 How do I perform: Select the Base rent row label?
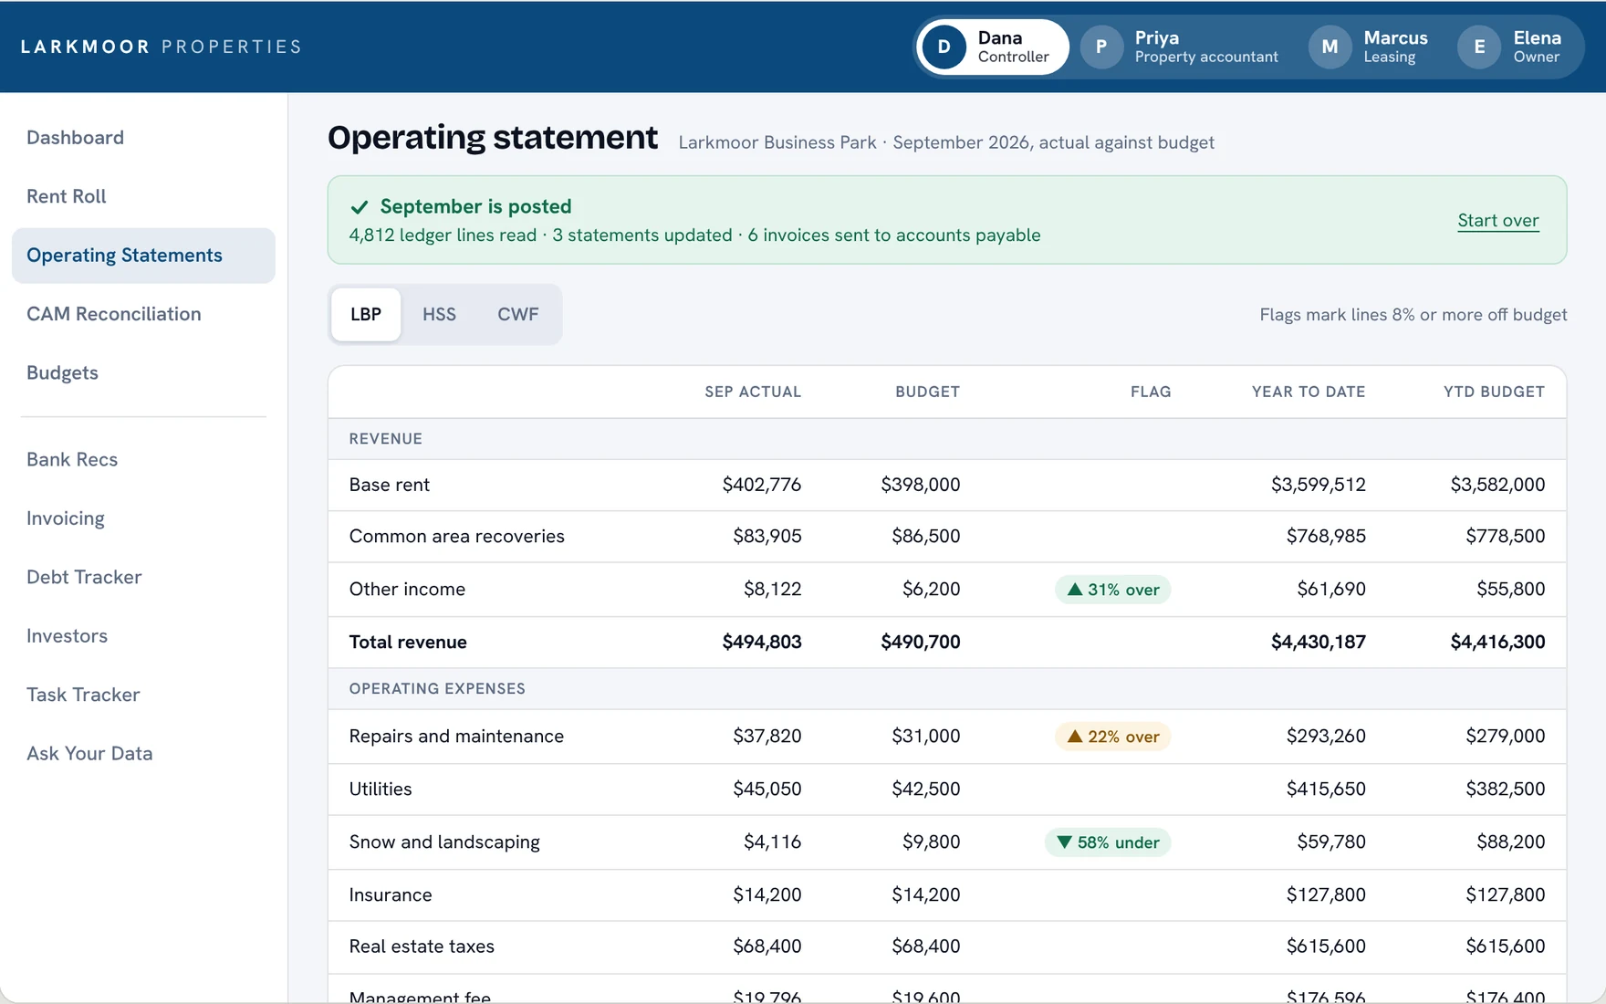(389, 486)
